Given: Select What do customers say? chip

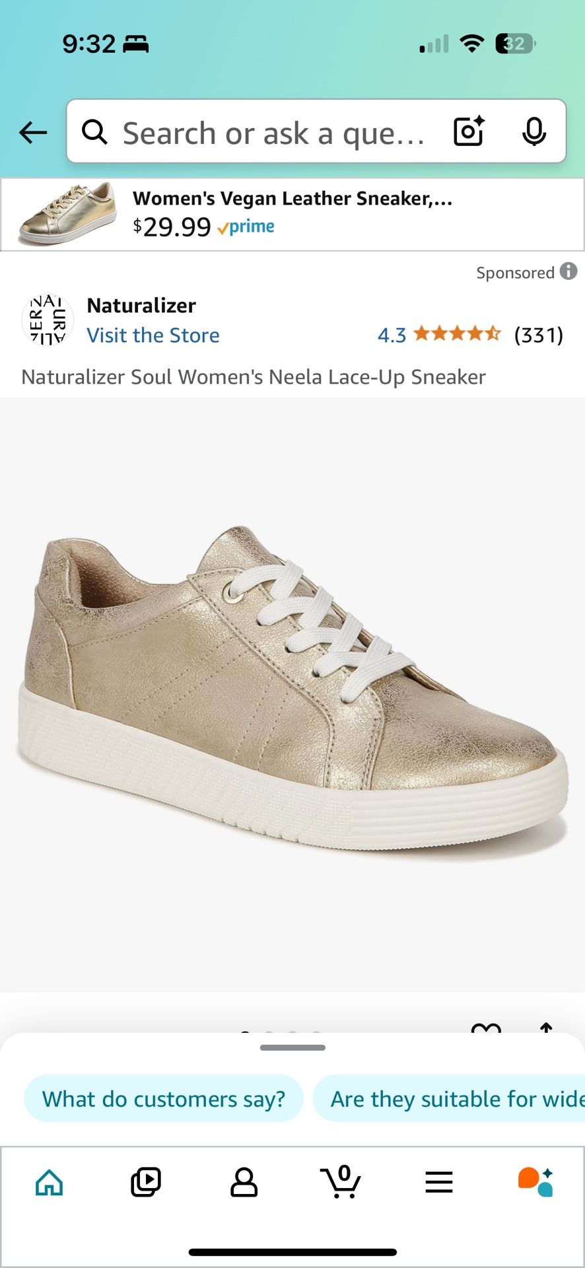Looking at the screenshot, I should pos(164,1099).
